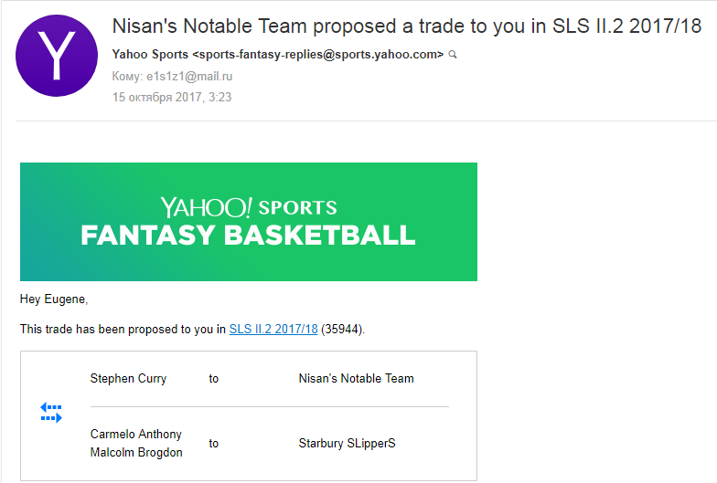
Task: Click the email subject line heading
Action: [x=406, y=26]
